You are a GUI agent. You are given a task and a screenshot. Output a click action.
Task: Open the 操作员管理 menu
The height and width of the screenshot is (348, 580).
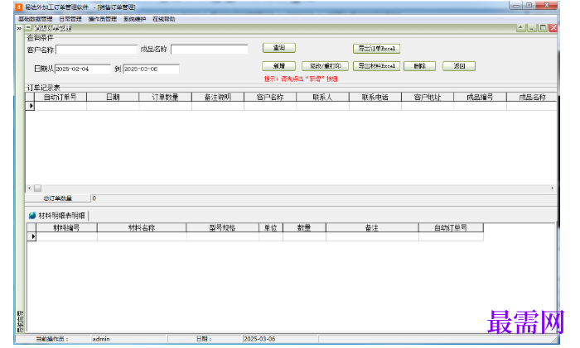(x=103, y=19)
